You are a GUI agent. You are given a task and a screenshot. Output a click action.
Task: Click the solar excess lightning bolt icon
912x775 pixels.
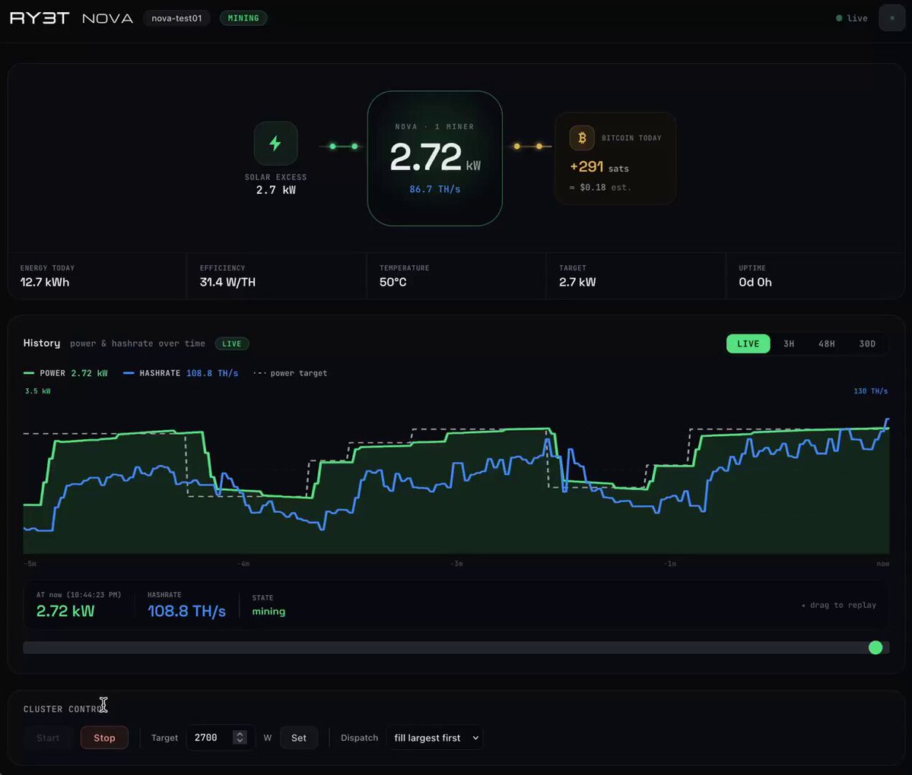coord(275,144)
